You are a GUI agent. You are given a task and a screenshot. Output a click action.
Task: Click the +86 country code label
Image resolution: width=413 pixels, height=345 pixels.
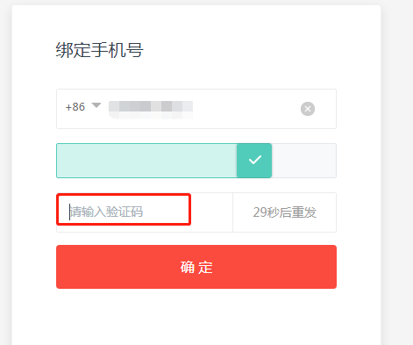point(75,107)
